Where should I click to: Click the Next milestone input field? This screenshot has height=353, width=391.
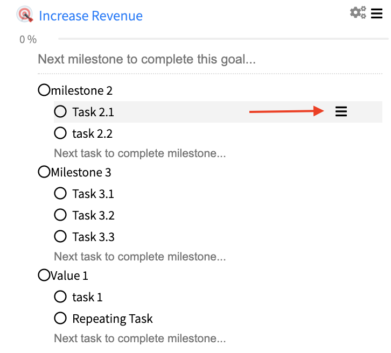point(210,60)
